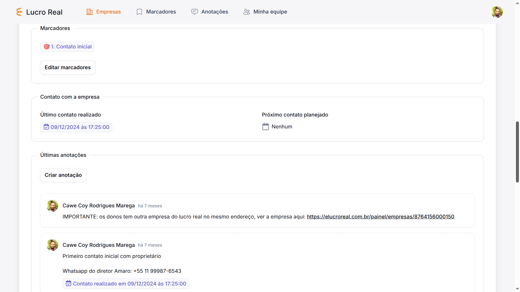
Task: Click the Anotações speech bubble icon
Action: point(194,12)
